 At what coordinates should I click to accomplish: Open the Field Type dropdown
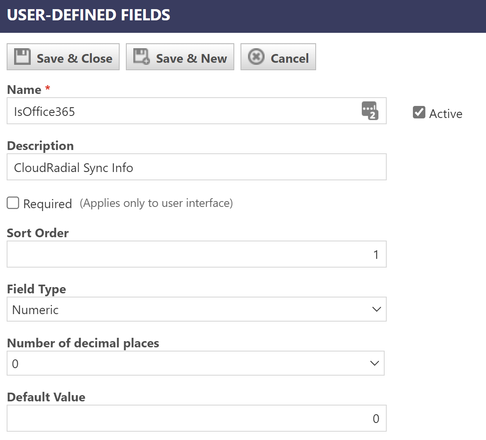point(196,309)
